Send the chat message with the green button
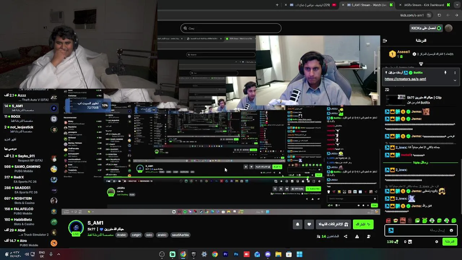This screenshot has height=260, width=462. point(450,242)
